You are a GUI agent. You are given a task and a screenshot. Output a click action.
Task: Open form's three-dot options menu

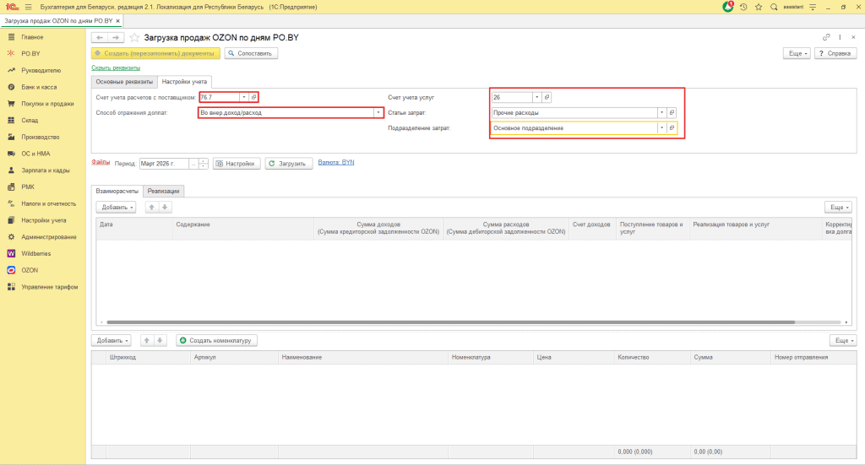point(840,37)
